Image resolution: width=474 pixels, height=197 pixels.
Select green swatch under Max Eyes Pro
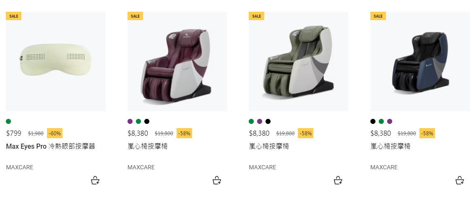(x=8, y=121)
